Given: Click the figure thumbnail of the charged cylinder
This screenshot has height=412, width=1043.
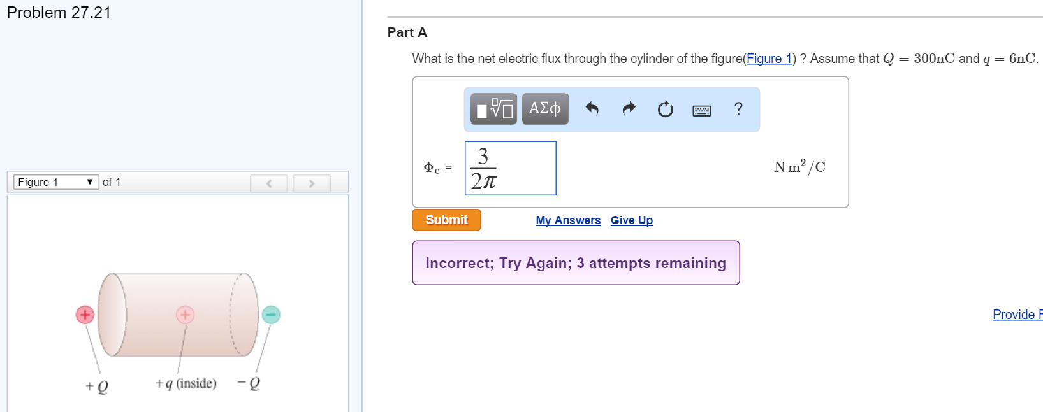Looking at the screenshot, I should (x=177, y=315).
